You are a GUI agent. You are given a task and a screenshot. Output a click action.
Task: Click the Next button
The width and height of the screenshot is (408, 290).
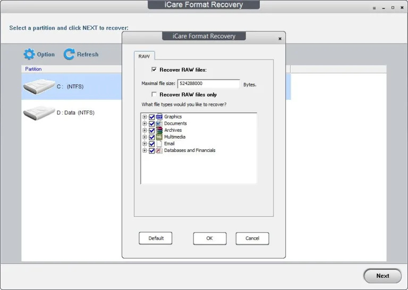tap(382, 276)
